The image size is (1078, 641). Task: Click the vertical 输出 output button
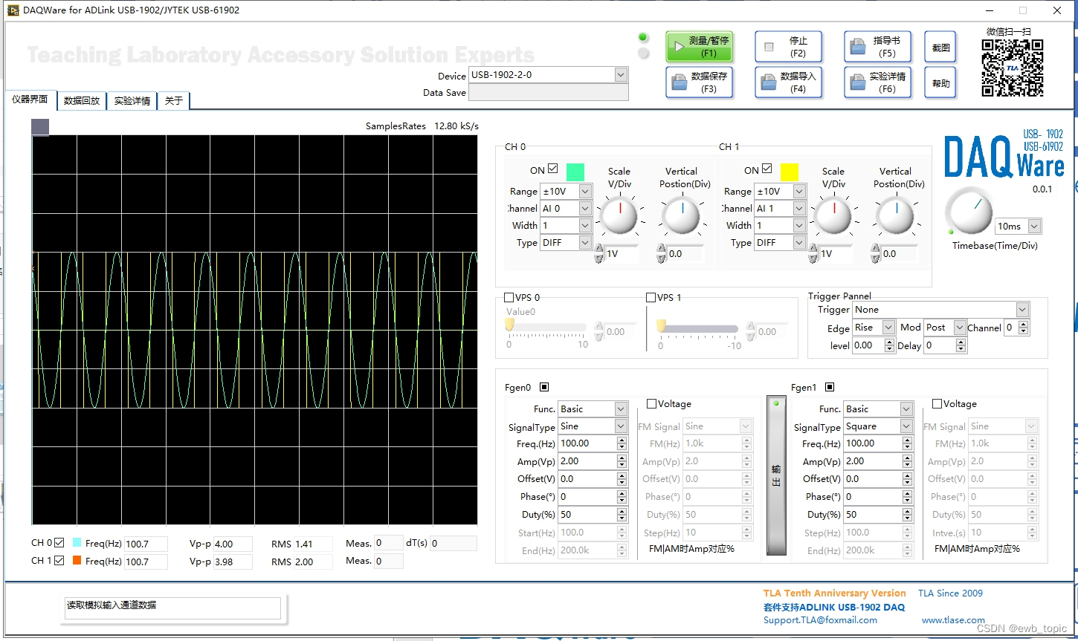point(776,475)
